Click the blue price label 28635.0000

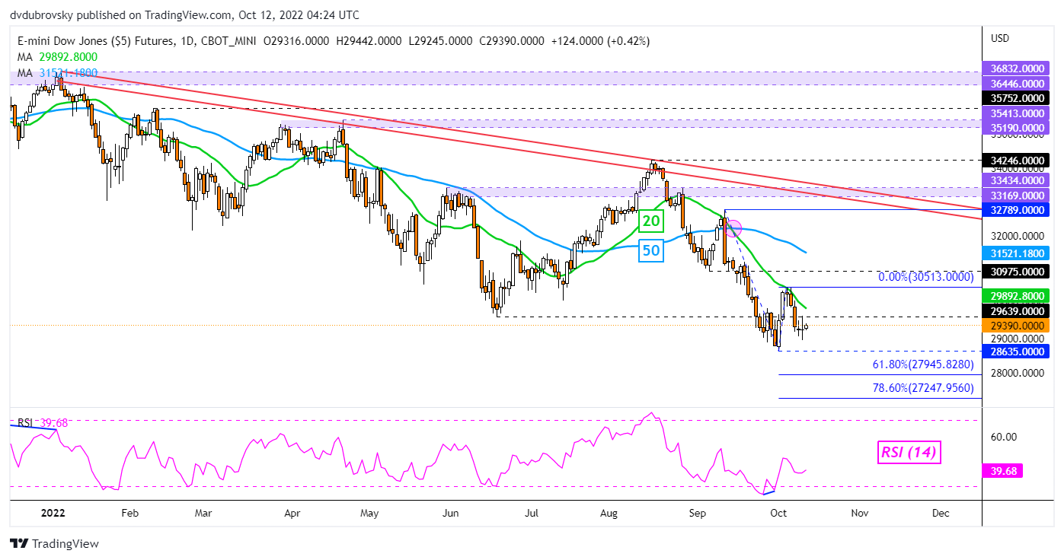point(1017,352)
